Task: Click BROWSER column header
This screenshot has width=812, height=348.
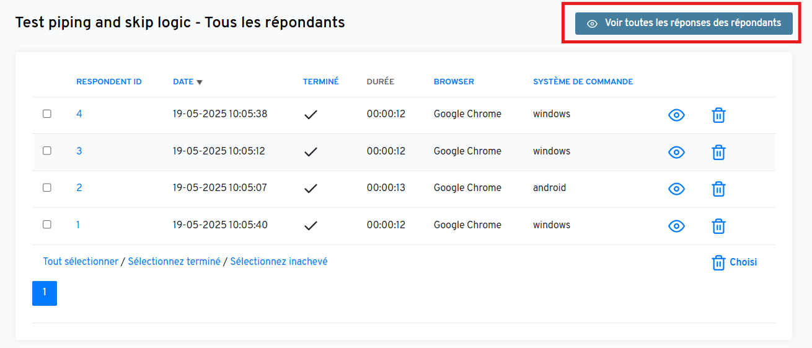Action: [454, 82]
